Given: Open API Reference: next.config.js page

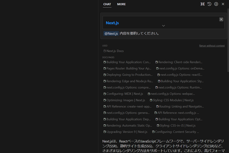Looking at the screenshot, I should [x=177, y=113].
